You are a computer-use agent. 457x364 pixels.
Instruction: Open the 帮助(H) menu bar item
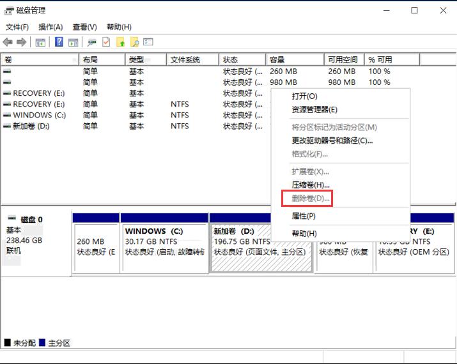[x=120, y=27]
